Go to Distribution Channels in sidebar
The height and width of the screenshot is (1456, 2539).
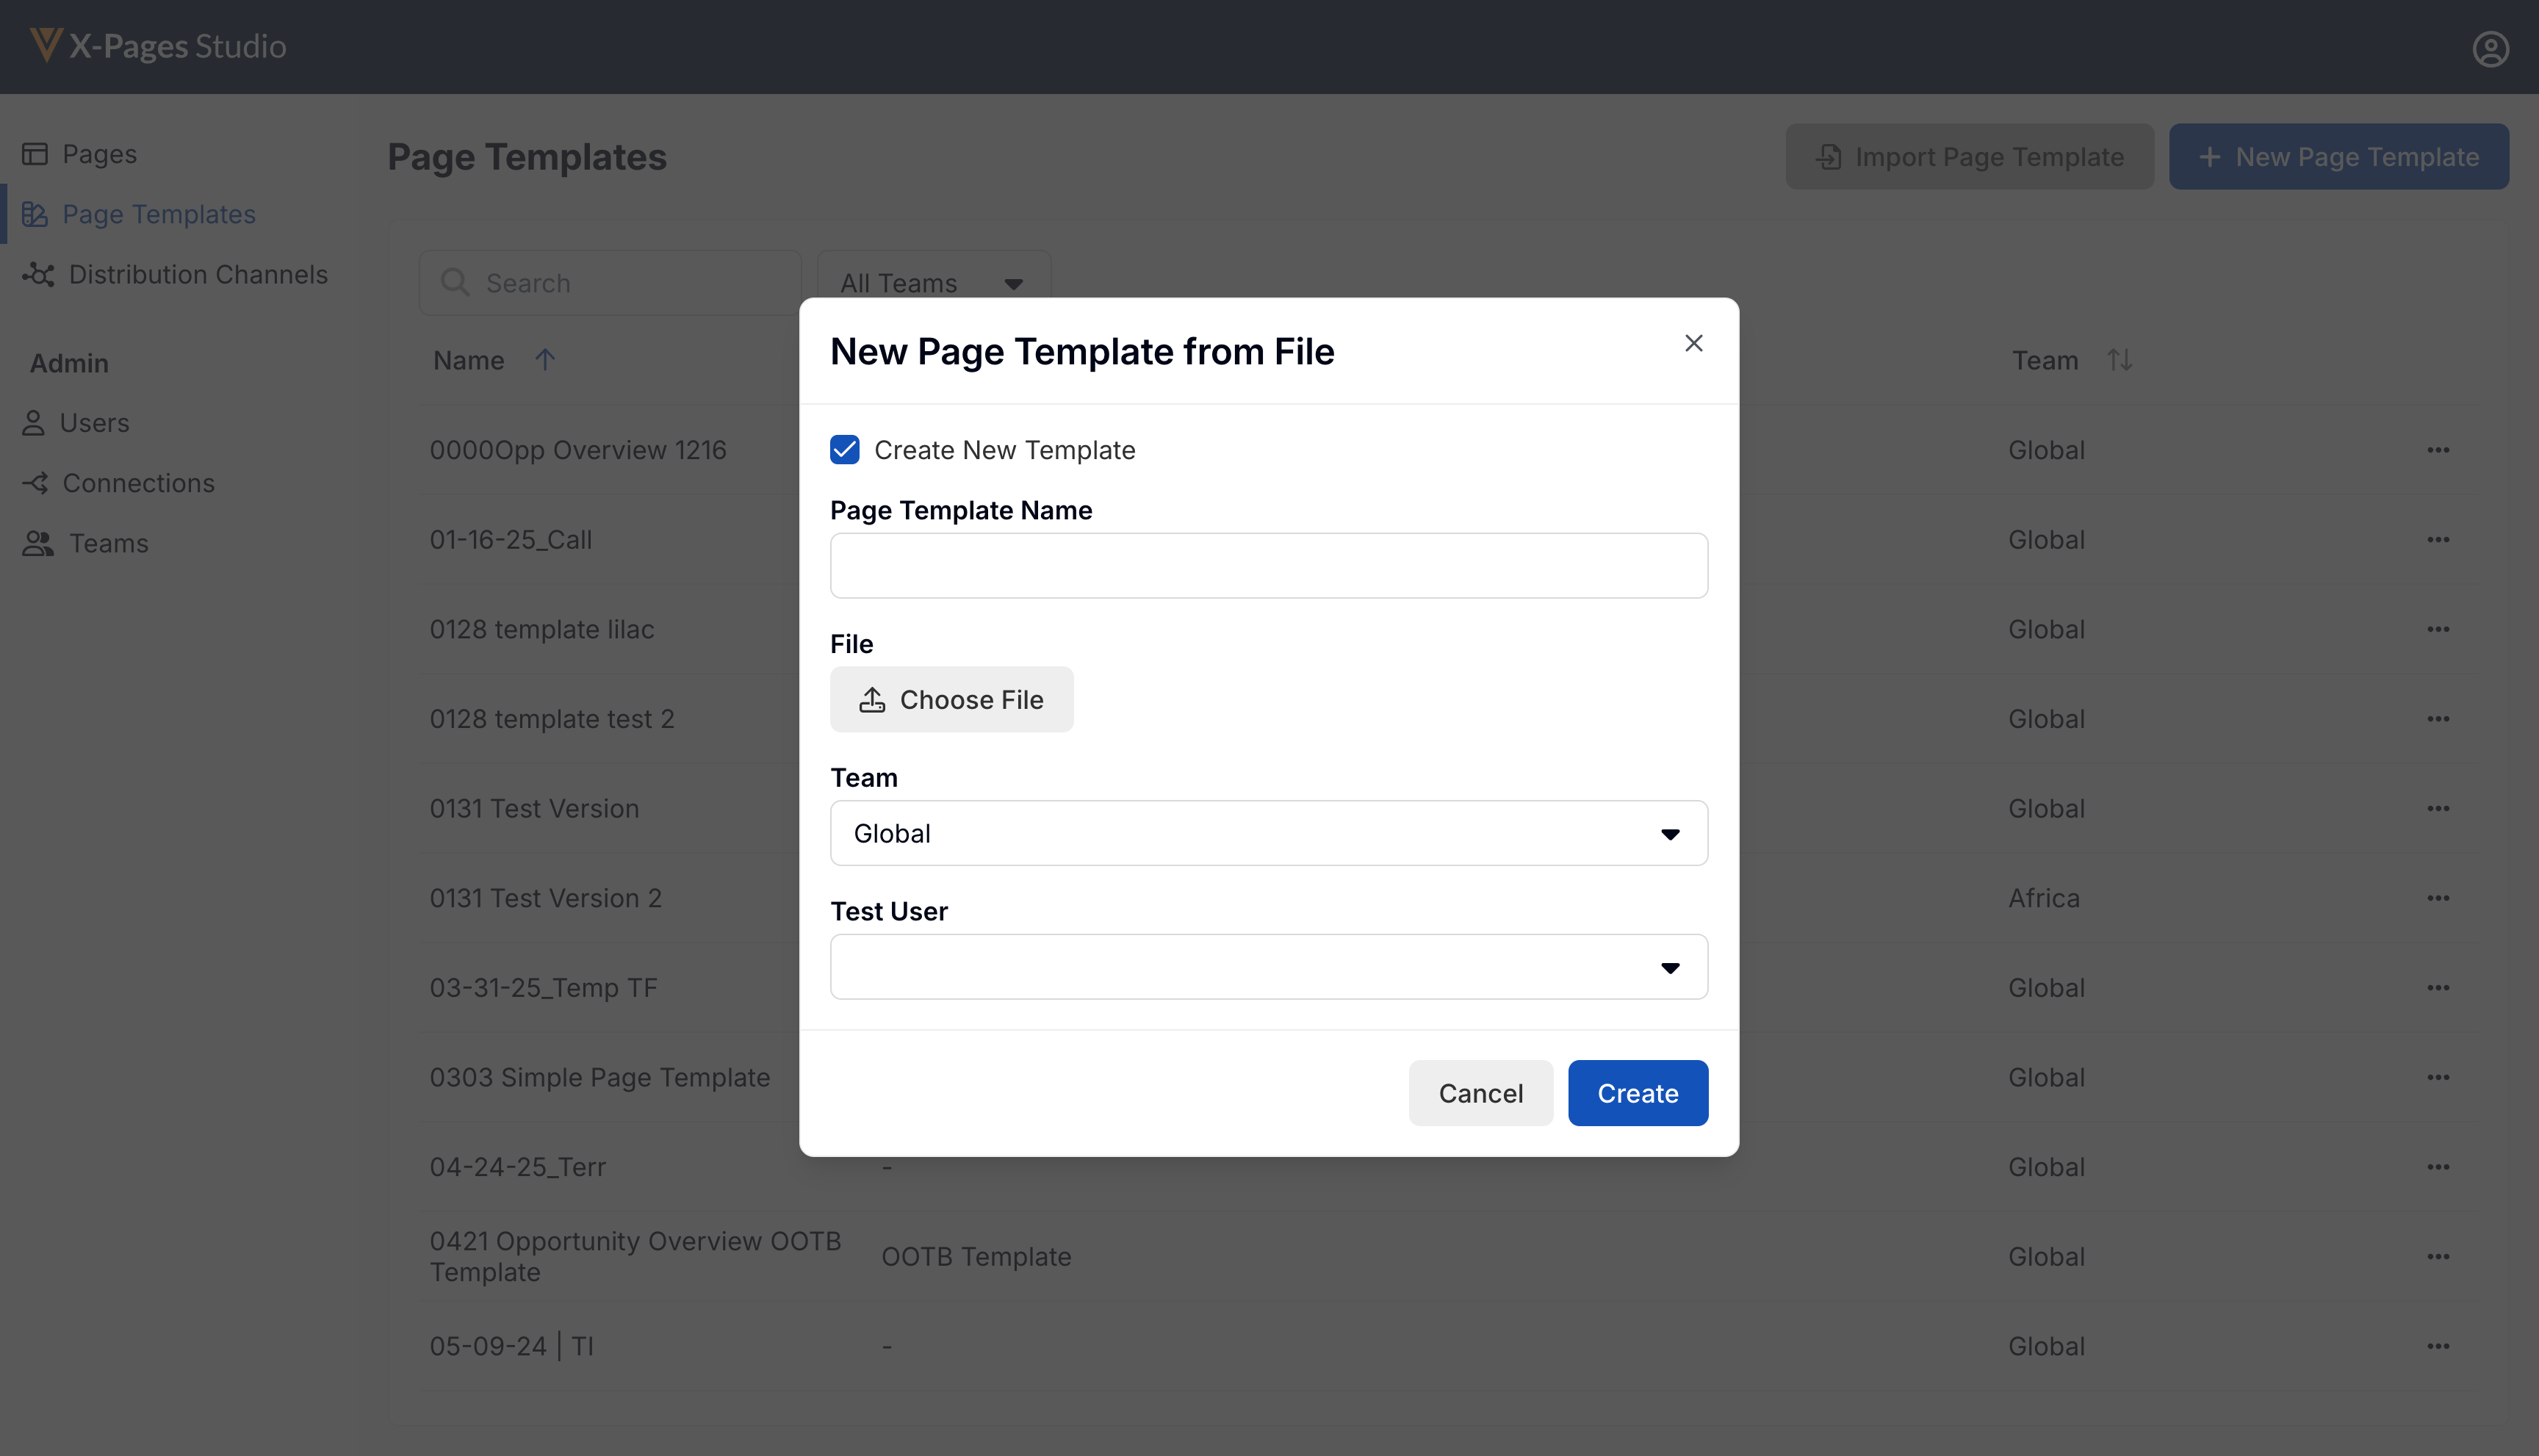[x=197, y=274]
